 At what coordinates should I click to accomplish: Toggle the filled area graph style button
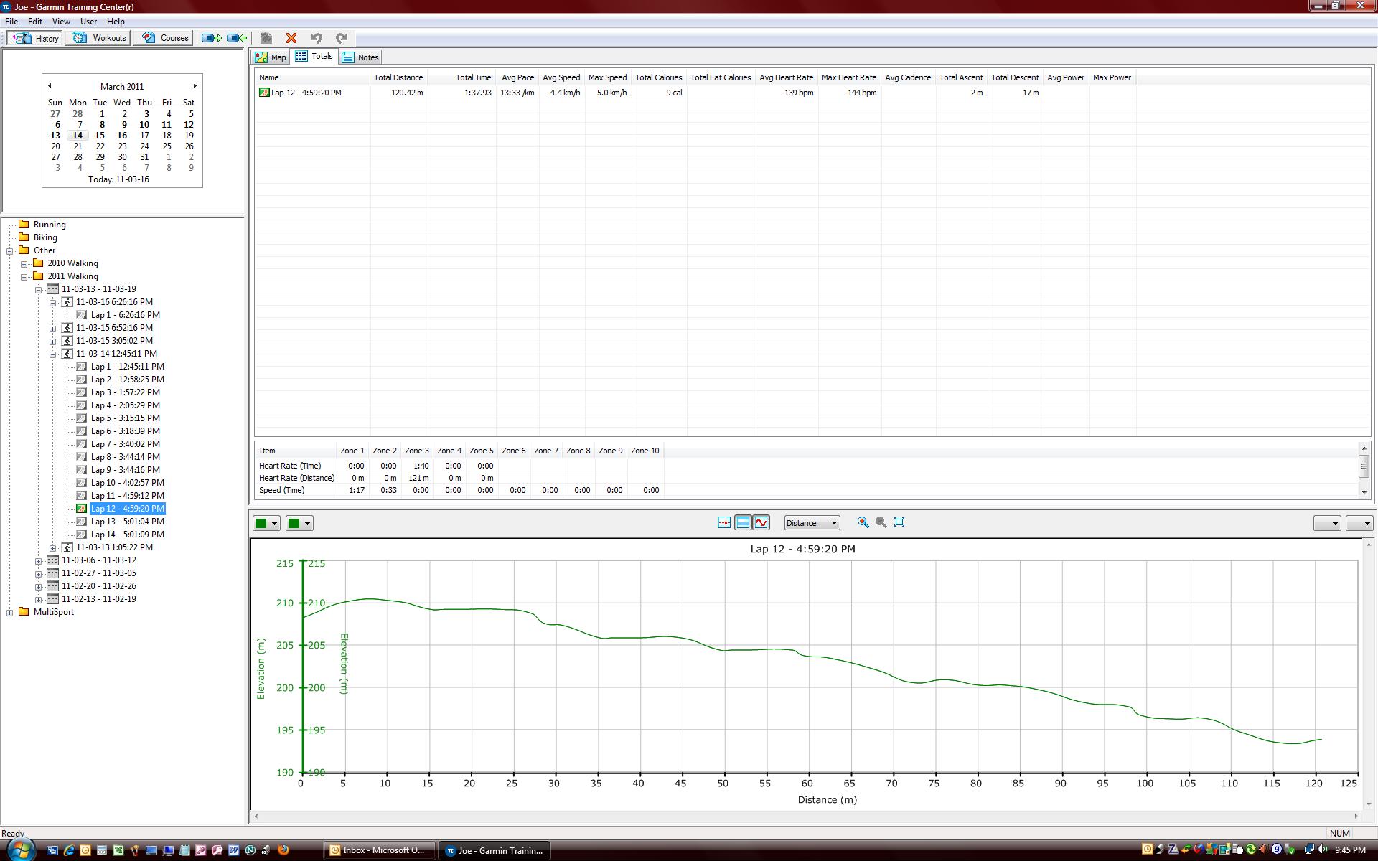click(743, 522)
